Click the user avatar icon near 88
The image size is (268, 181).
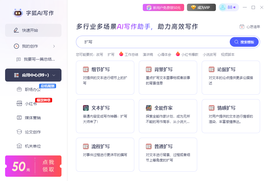pyautogui.click(x=223, y=8)
